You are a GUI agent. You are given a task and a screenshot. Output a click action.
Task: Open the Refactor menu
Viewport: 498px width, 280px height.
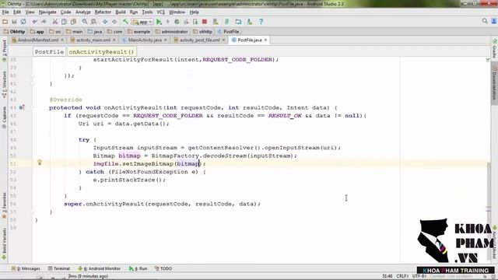pos(103,12)
